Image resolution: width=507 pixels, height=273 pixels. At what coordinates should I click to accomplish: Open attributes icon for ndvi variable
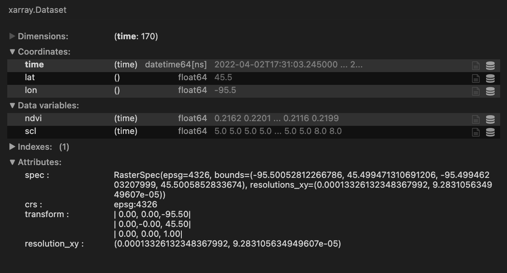coord(476,119)
